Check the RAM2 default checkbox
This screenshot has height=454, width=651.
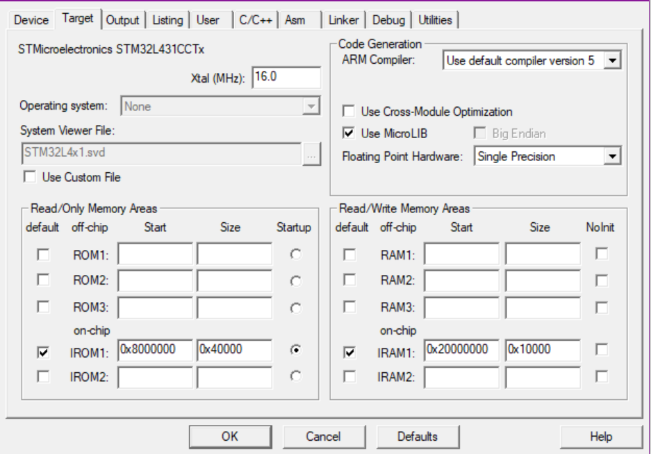349,280
